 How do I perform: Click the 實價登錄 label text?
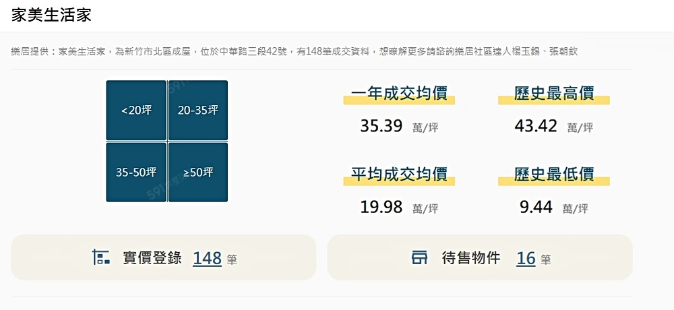click(x=152, y=257)
